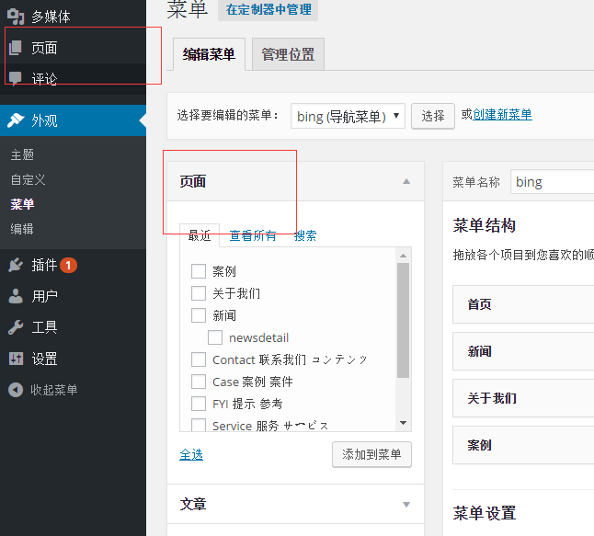Click the 在定制器中管理 button
Viewport: 594px width, 536px height.
[x=268, y=9]
